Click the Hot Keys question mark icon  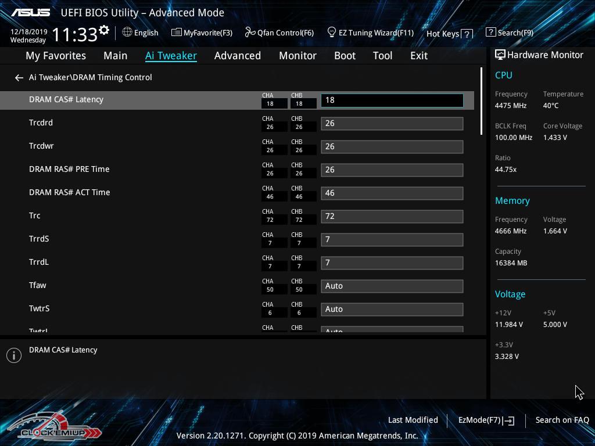pyautogui.click(x=467, y=34)
